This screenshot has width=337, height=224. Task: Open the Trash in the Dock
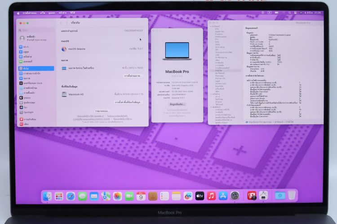(292, 195)
